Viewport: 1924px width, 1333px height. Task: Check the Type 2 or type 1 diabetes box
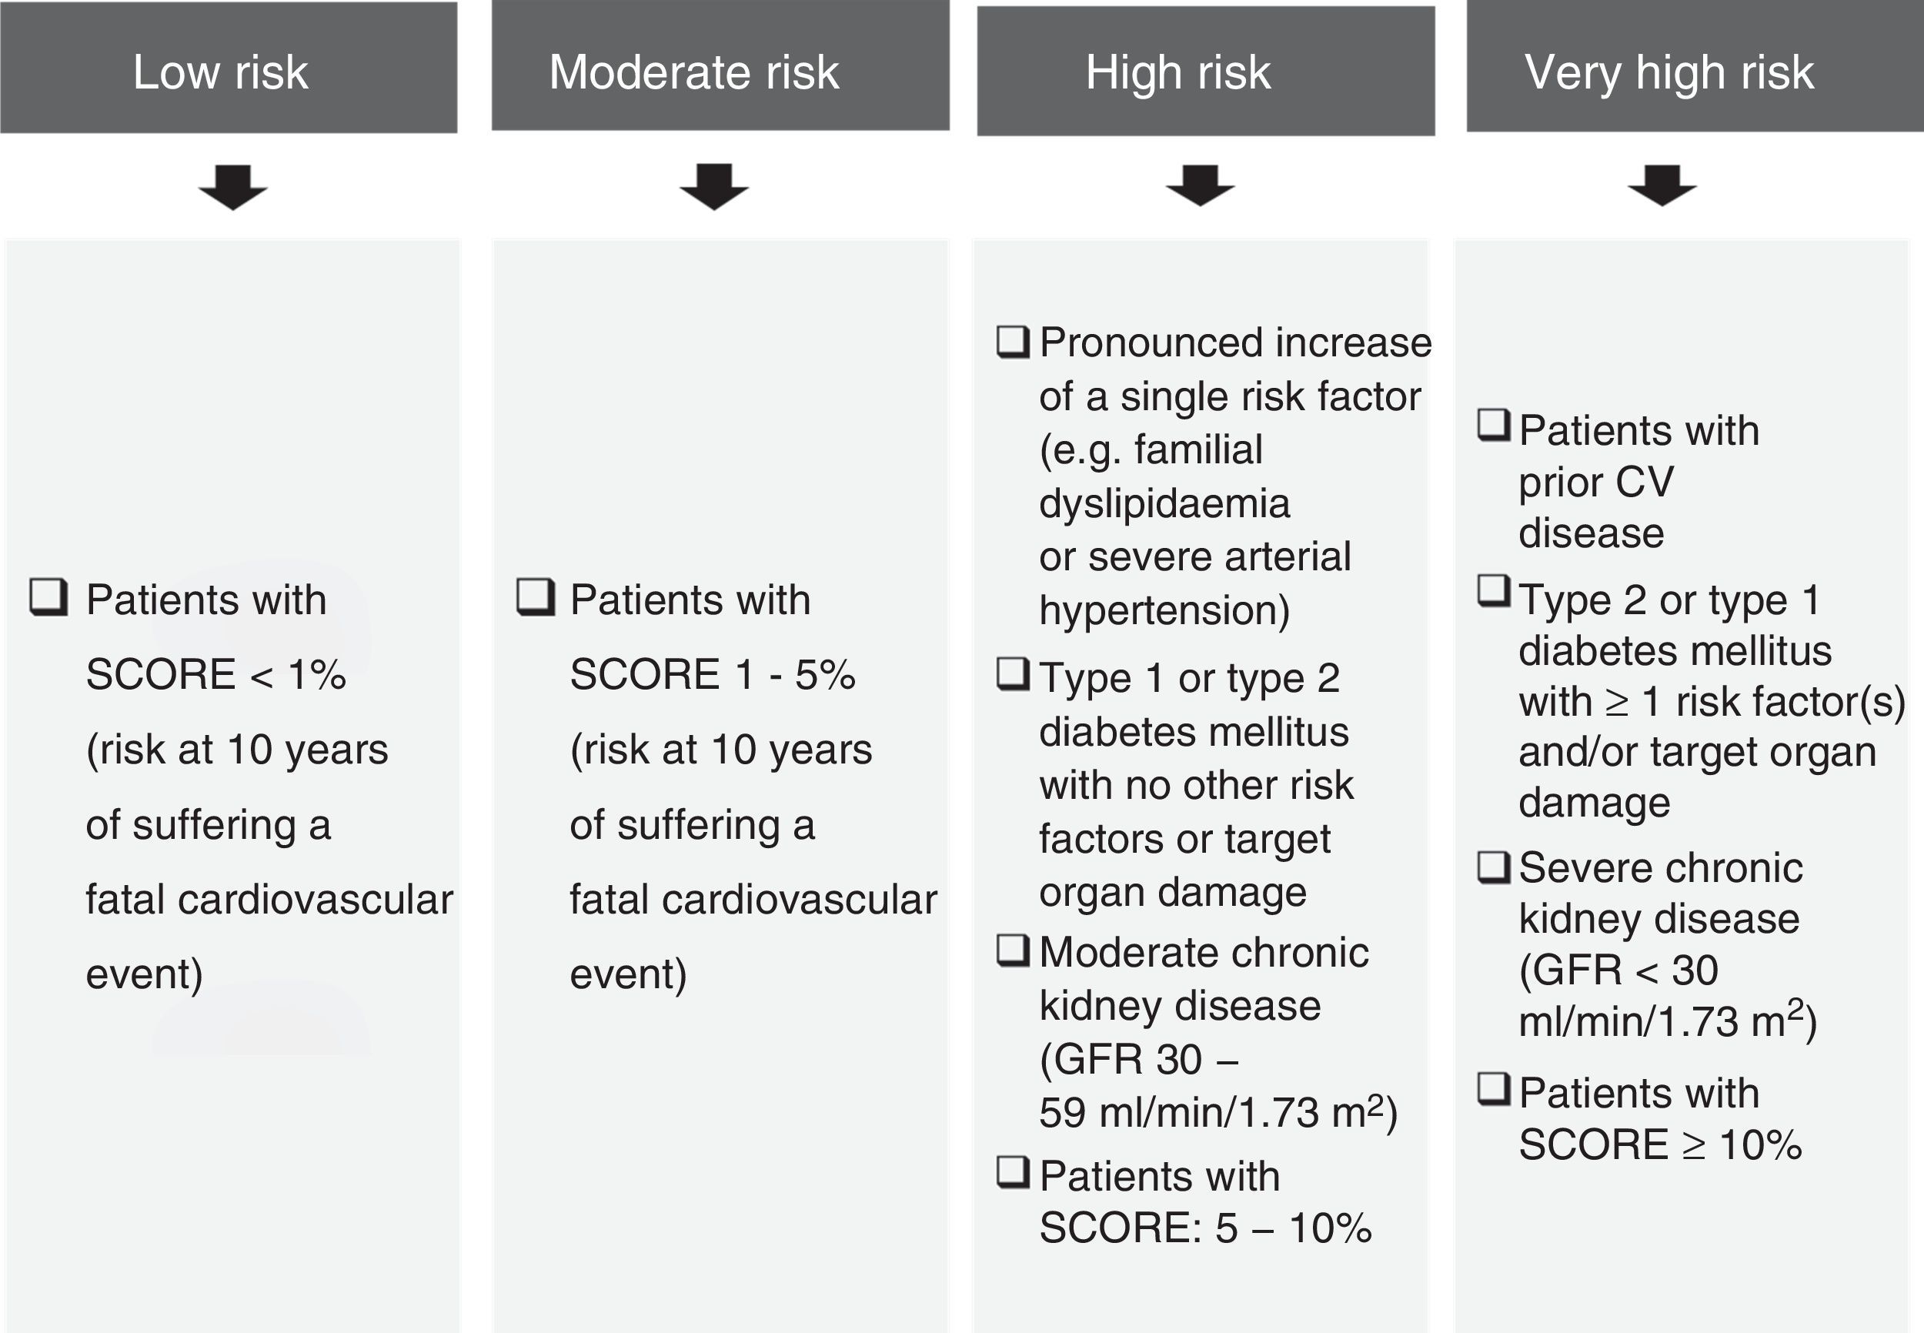tap(1494, 590)
